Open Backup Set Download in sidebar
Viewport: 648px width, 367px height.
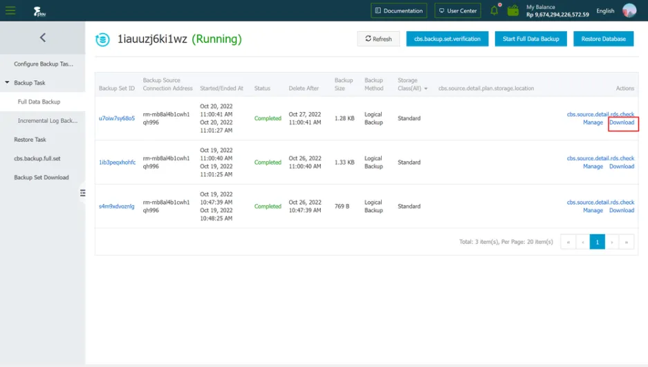(41, 178)
